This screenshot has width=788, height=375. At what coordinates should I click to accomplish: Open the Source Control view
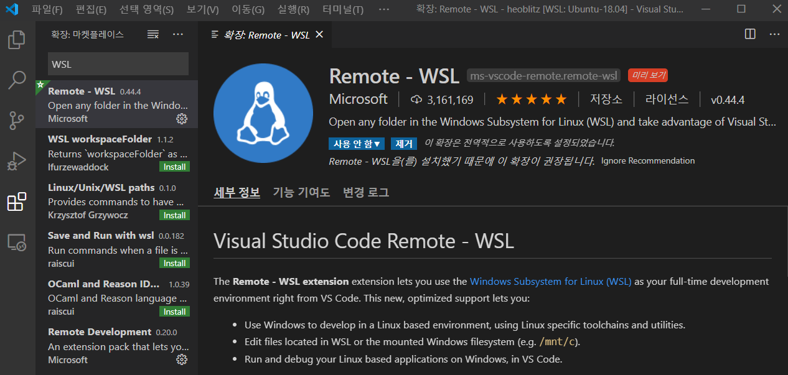(17, 120)
